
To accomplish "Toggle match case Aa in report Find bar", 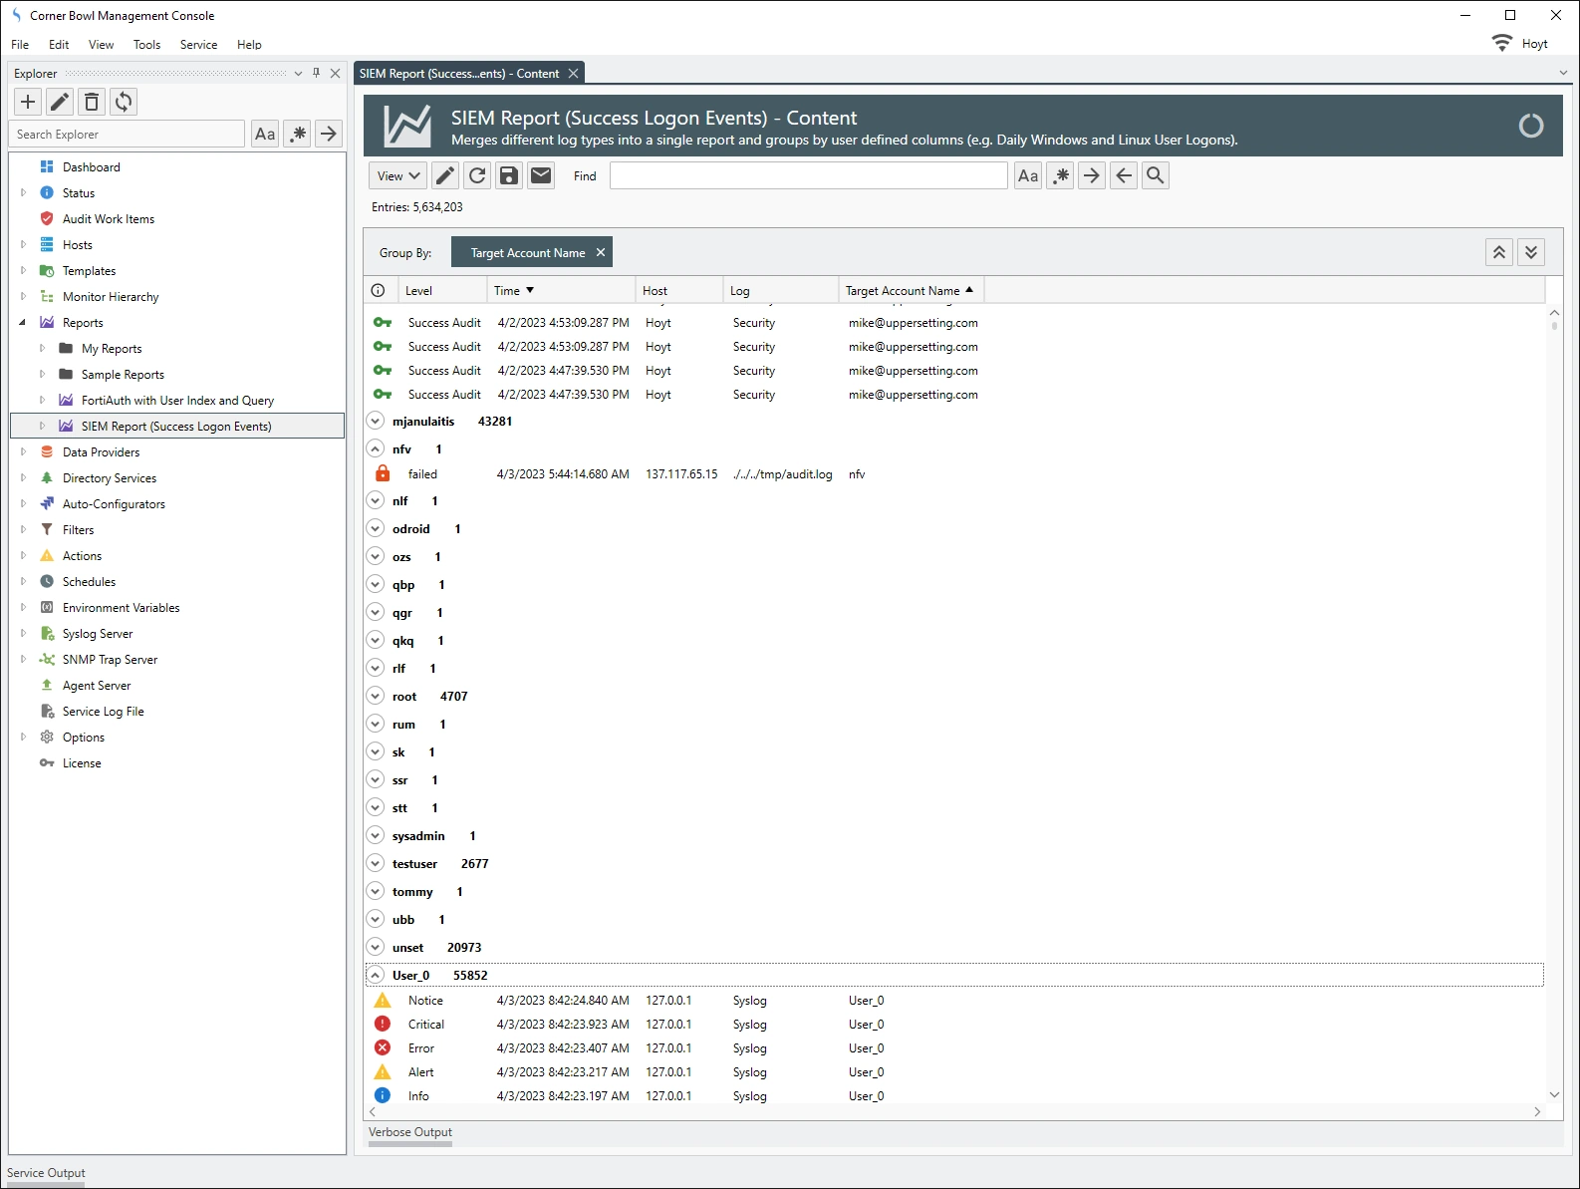I will pyautogui.click(x=1028, y=175).
